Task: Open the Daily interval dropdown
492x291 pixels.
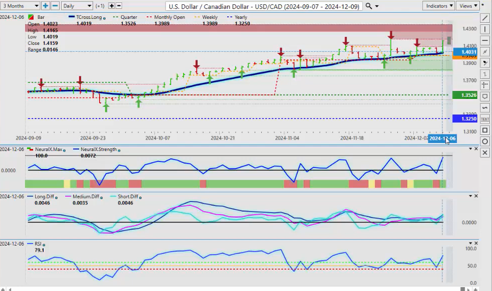Action: (x=77, y=6)
